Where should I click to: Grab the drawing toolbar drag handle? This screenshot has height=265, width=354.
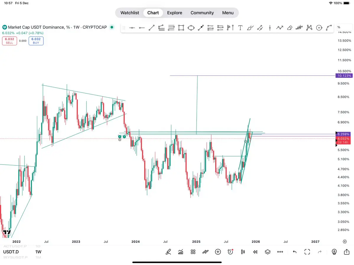click(124, 28)
